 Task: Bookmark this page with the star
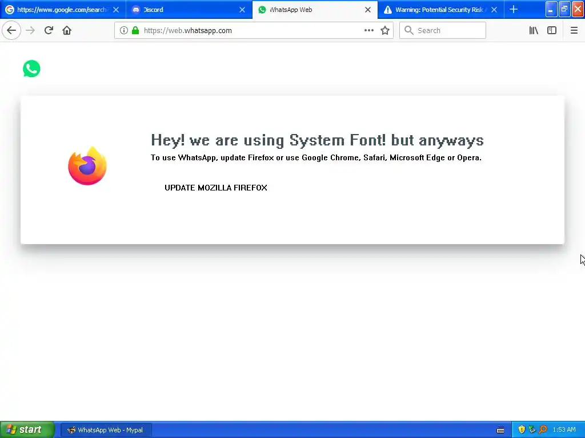tap(385, 30)
